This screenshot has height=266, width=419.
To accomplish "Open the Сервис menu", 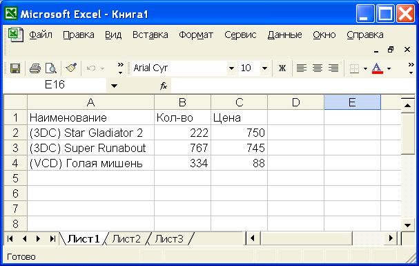I will (x=240, y=35).
